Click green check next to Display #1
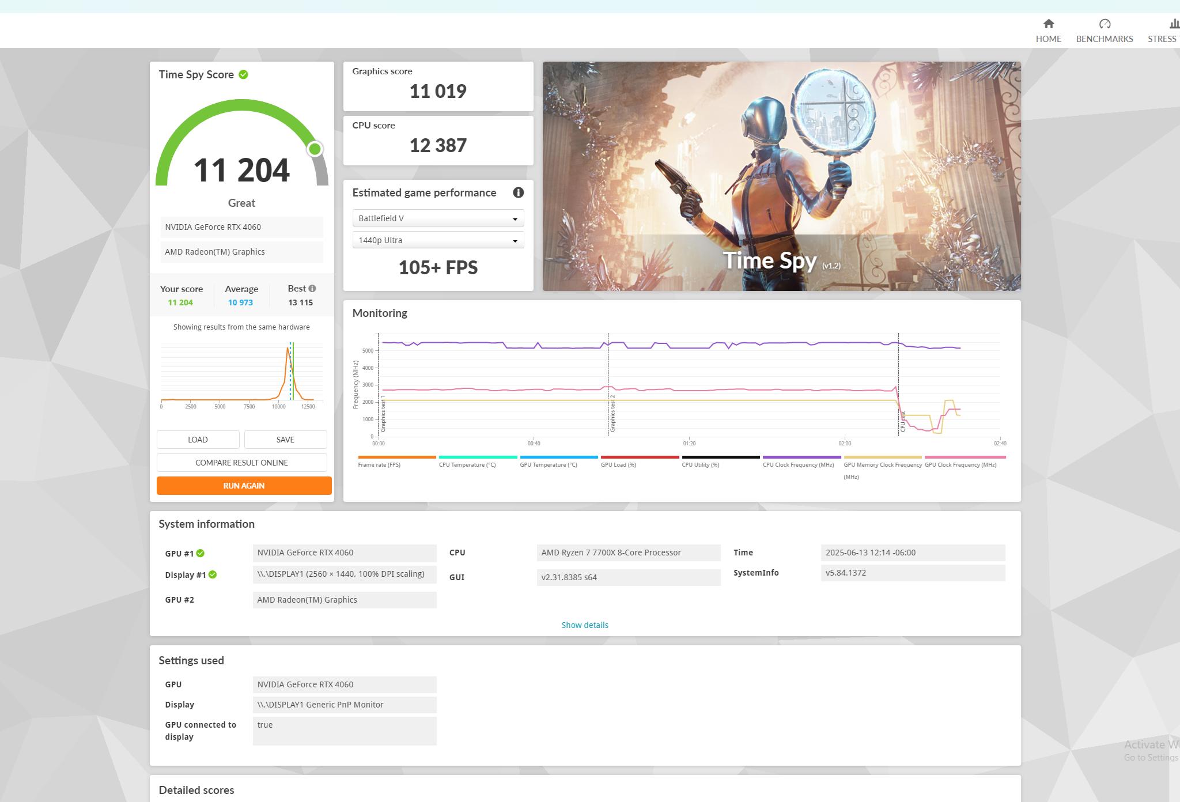The image size is (1180, 802). coord(213,574)
